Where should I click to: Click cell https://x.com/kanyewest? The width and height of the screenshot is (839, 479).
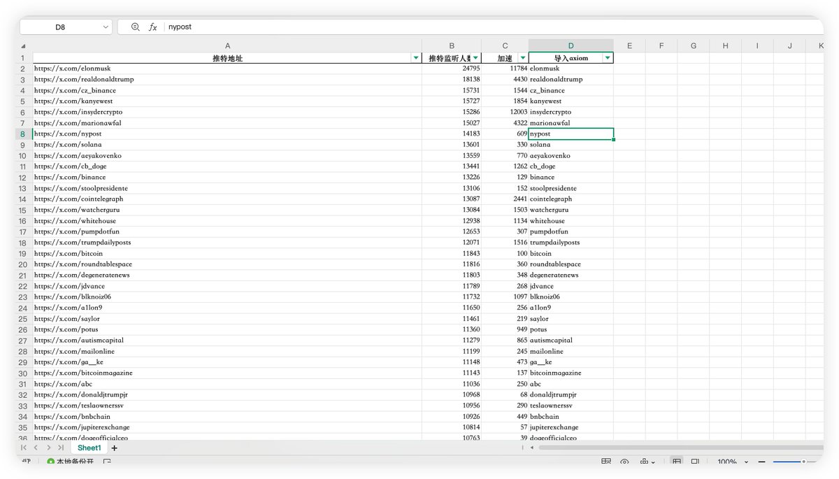point(227,101)
